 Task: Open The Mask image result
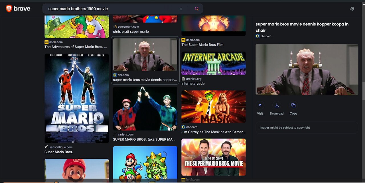pyautogui.click(x=214, y=107)
